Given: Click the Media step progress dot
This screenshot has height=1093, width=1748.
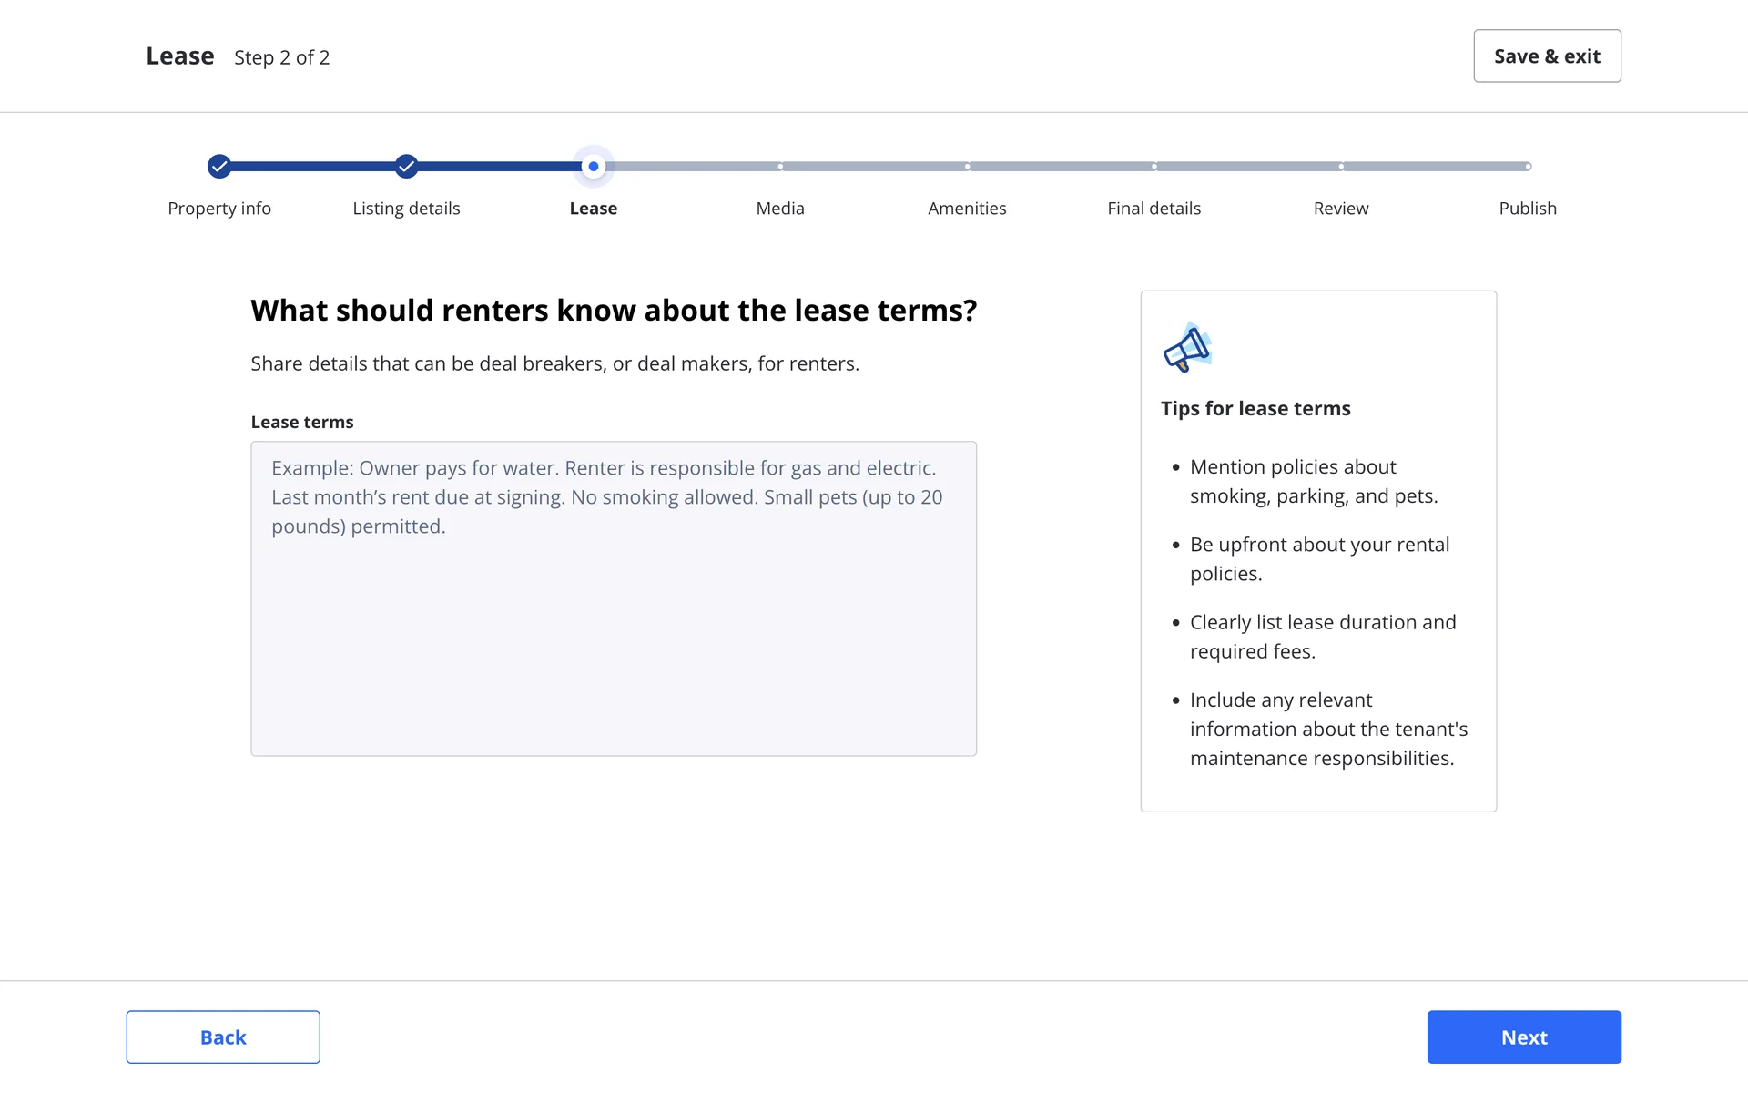Looking at the screenshot, I should [780, 167].
